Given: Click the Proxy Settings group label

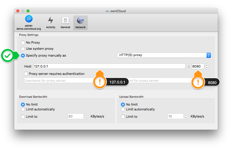Looking at the screenshot, I should pos(29,35).
